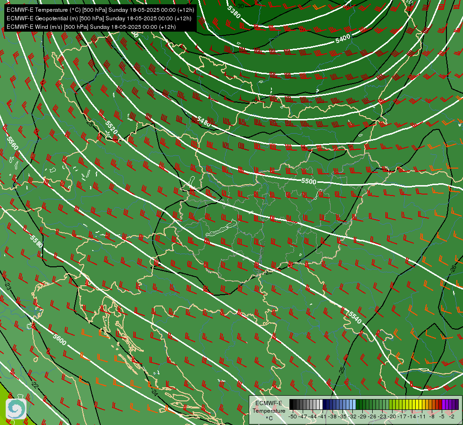Pick the light blue -32 legend swatch
Image resolution: width=463 pixels, height=425 pixels.
[354, 404]
